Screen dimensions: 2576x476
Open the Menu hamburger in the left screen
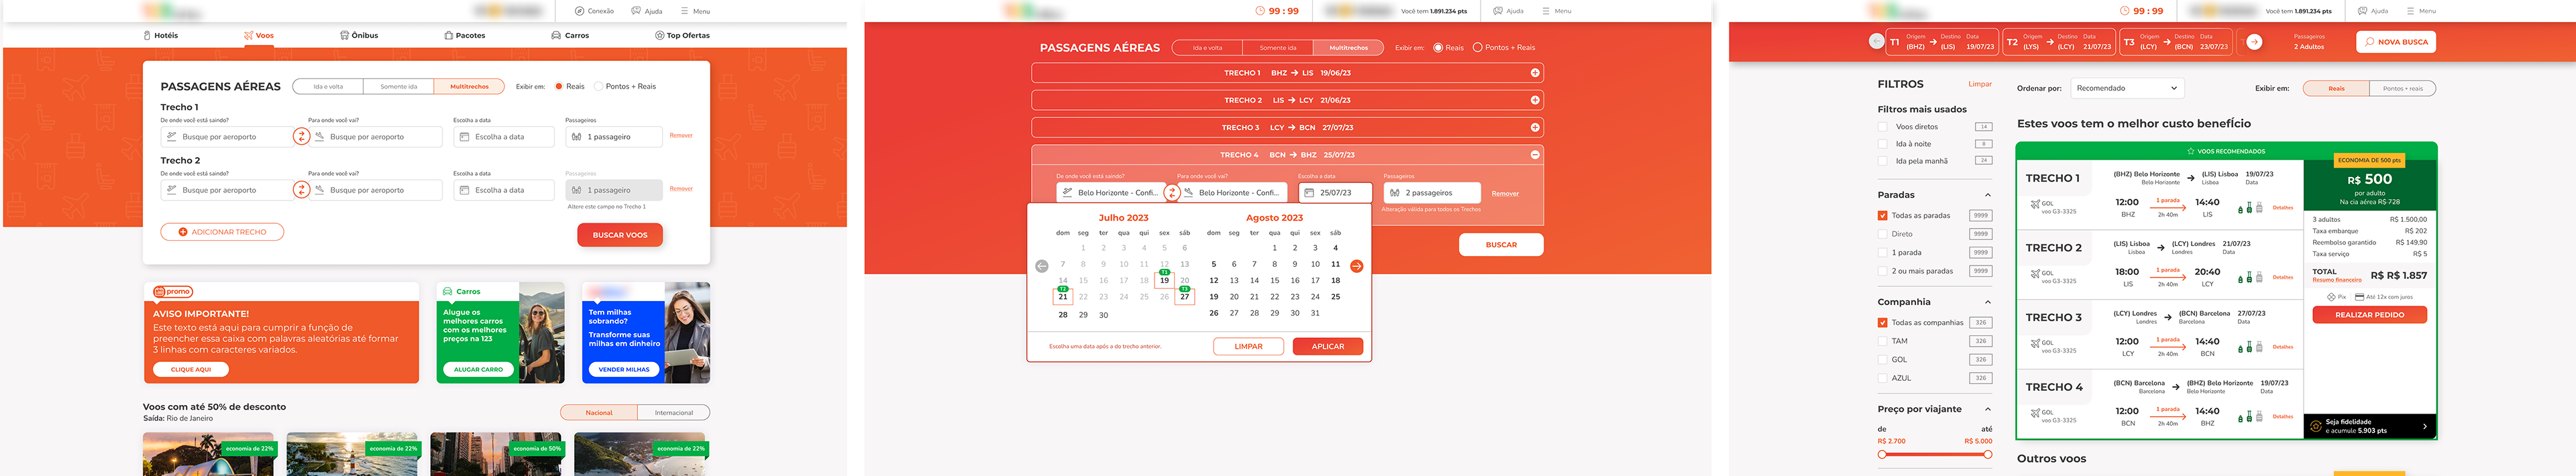695,11
